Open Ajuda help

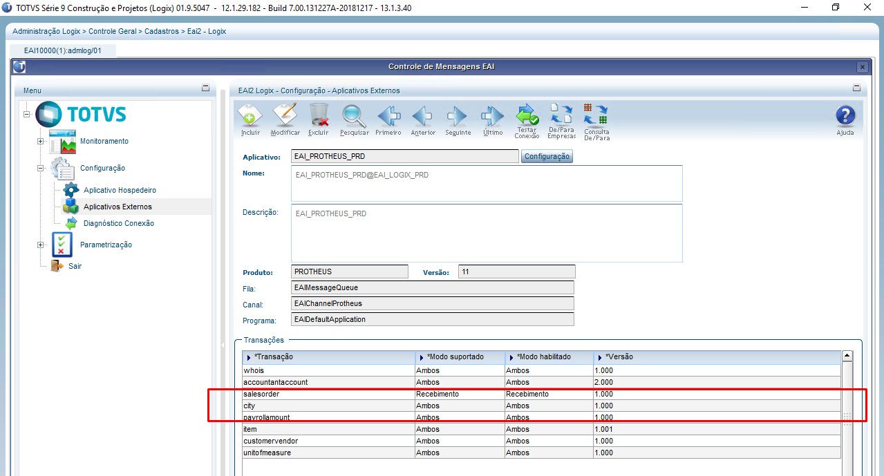845,120
